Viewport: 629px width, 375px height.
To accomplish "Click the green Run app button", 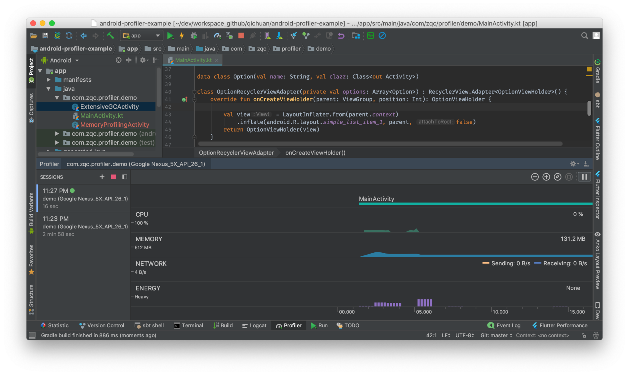I will [170, 36].
